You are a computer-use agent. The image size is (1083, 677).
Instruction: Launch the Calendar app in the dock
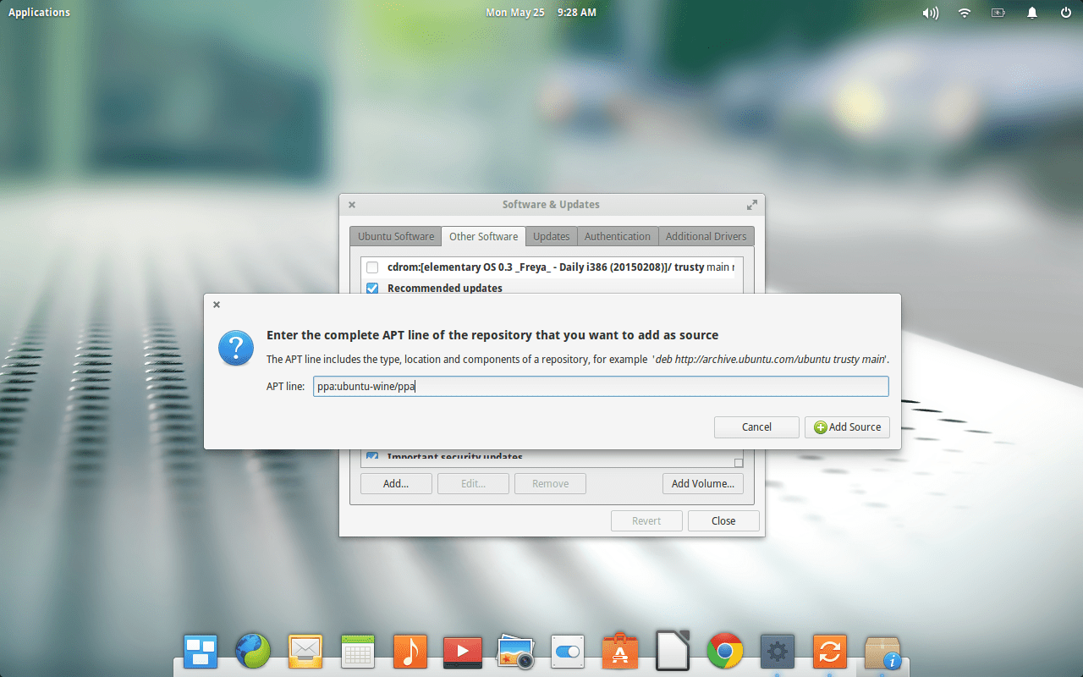tap(357, 651)
